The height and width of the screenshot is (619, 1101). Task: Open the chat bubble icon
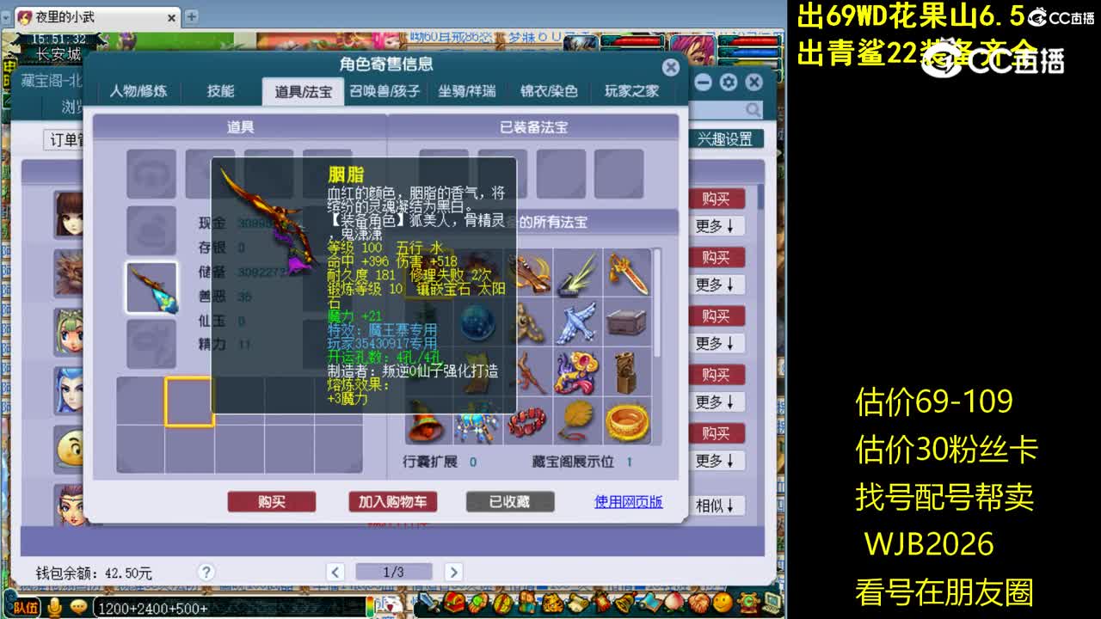[78, 607]
